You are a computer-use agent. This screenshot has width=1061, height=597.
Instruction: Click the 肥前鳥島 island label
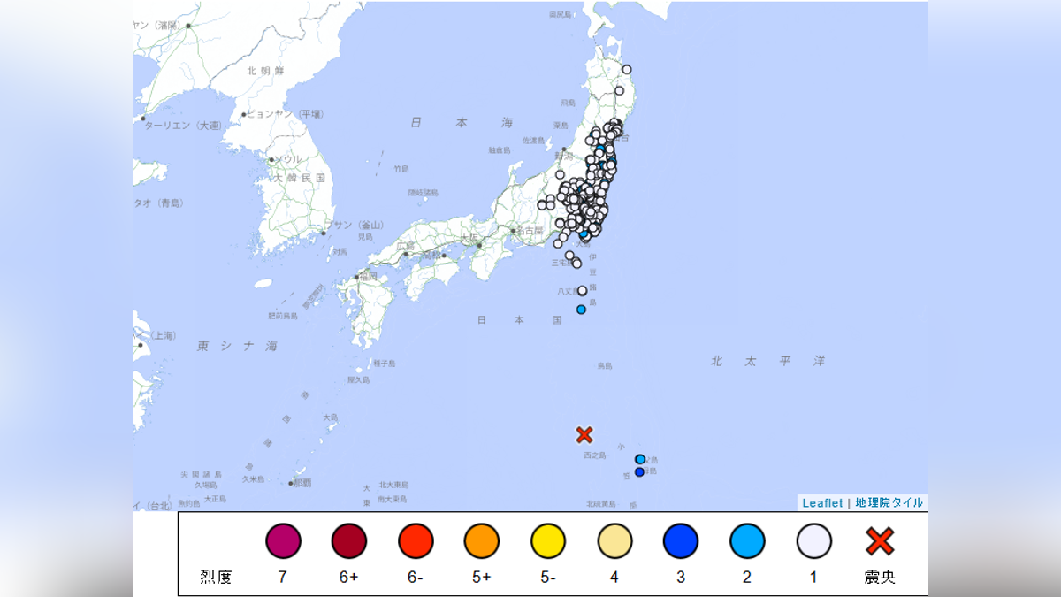pos(282,315)
